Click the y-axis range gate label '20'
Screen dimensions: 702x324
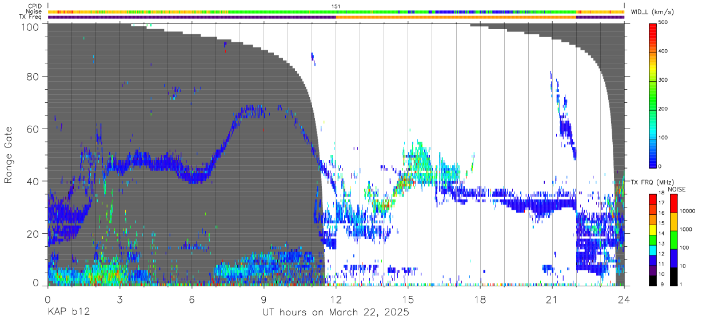[x=34, y=234]
